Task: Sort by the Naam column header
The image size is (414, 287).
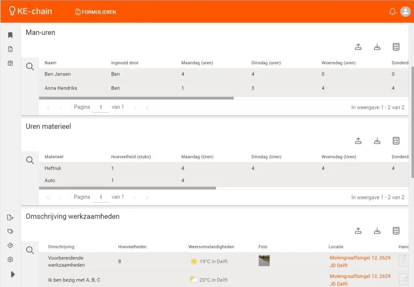Action: [x=51, y=63]
